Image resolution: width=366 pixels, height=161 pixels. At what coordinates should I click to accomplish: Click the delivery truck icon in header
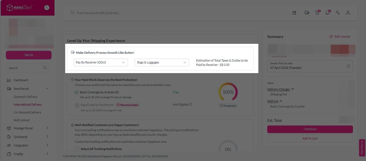(x=306, y=13)
